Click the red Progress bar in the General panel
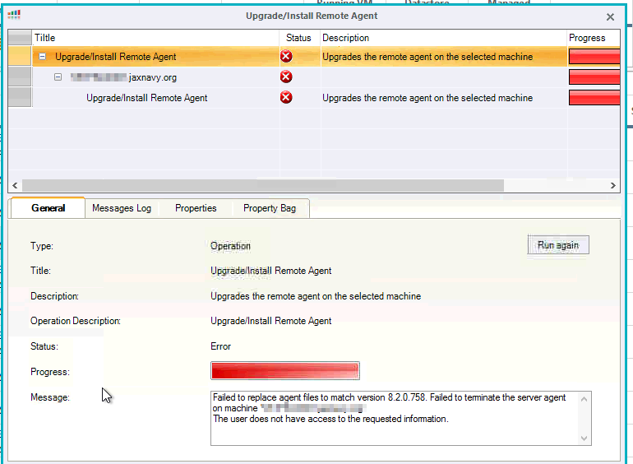 click(x=285, y=371)
